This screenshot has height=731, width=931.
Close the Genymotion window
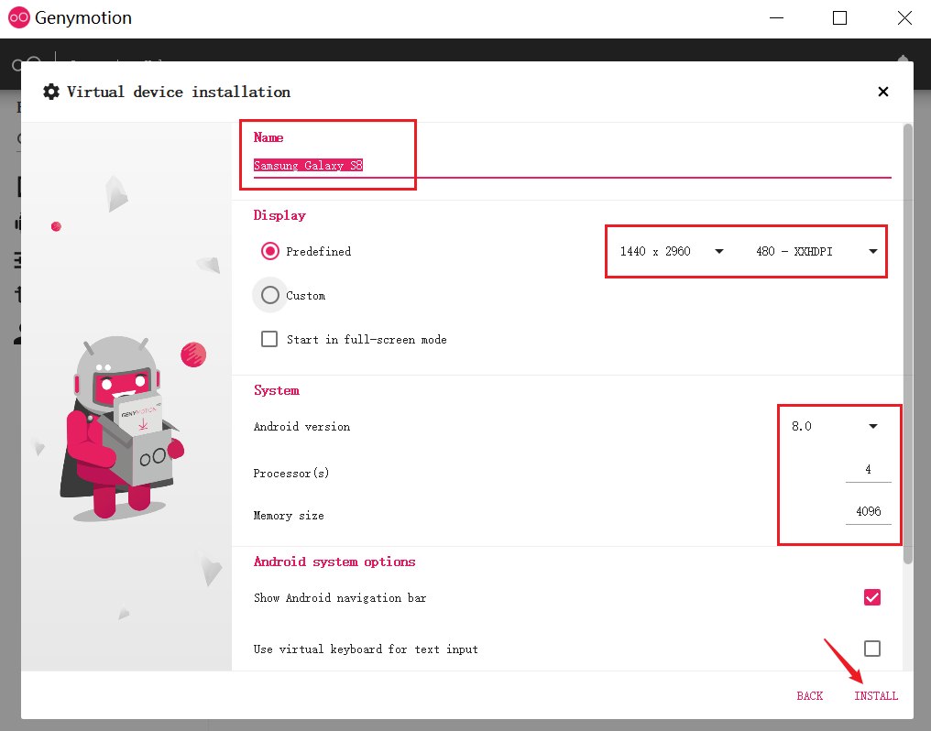(x=904, y=17)
